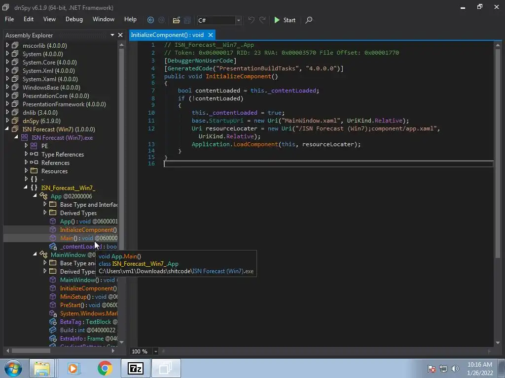The height and width of the screenshot is (378, 505).
Task: Collapse the MainWindow class node
Action: 35,254
